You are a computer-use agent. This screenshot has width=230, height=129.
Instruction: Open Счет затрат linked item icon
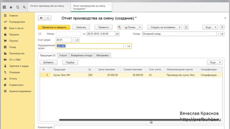coord(78,40)
